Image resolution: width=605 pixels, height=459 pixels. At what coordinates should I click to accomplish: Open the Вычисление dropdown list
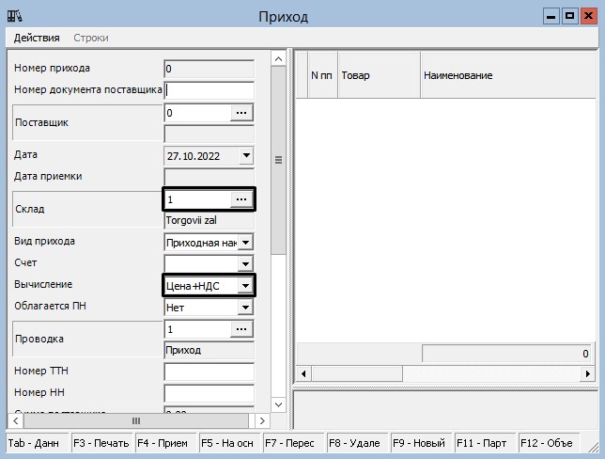pyautogui.click(x=246, y=286)
